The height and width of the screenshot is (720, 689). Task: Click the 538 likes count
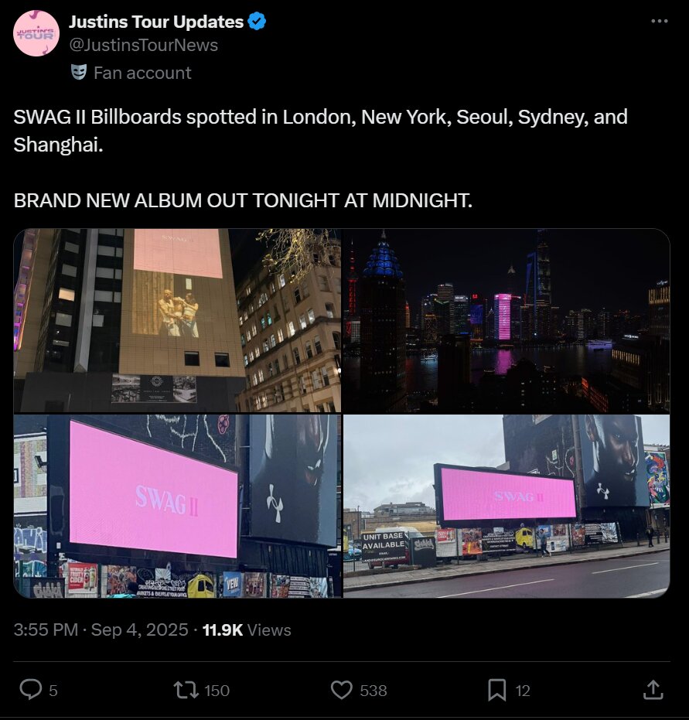coord(373,690)
